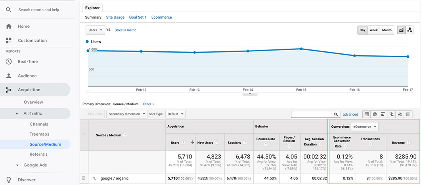This screenshot has width=421, height=185.
Task: Click the table search input field
Action: click(x=311, y=114)
